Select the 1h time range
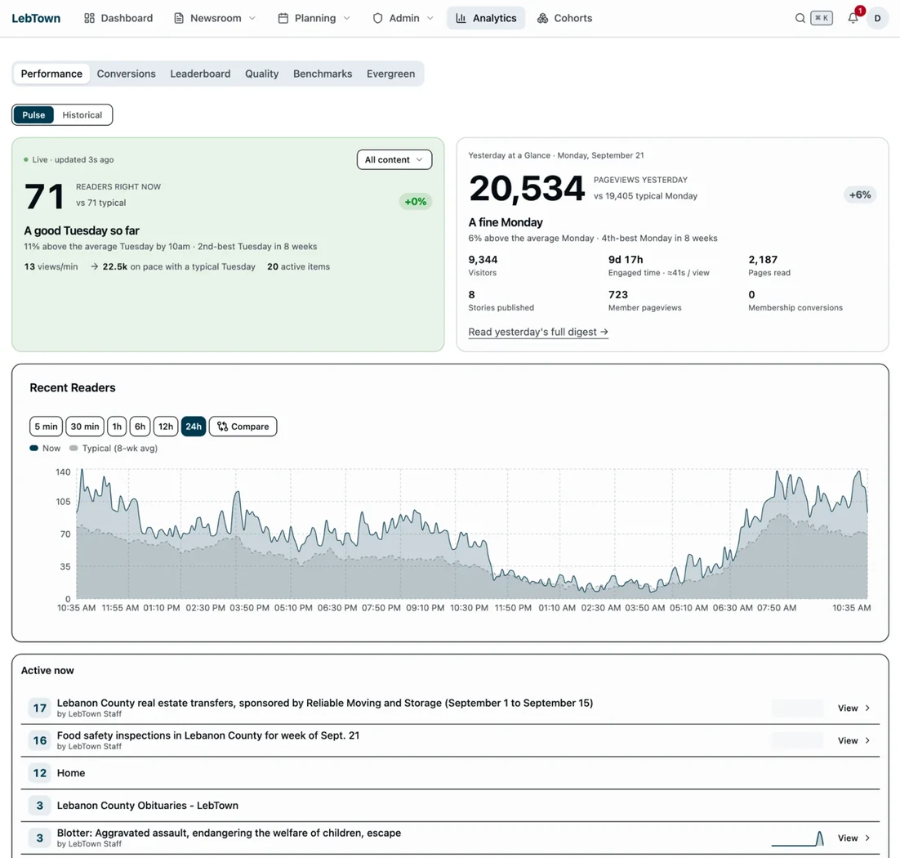The image size is (900, 858). click(117, 427)
